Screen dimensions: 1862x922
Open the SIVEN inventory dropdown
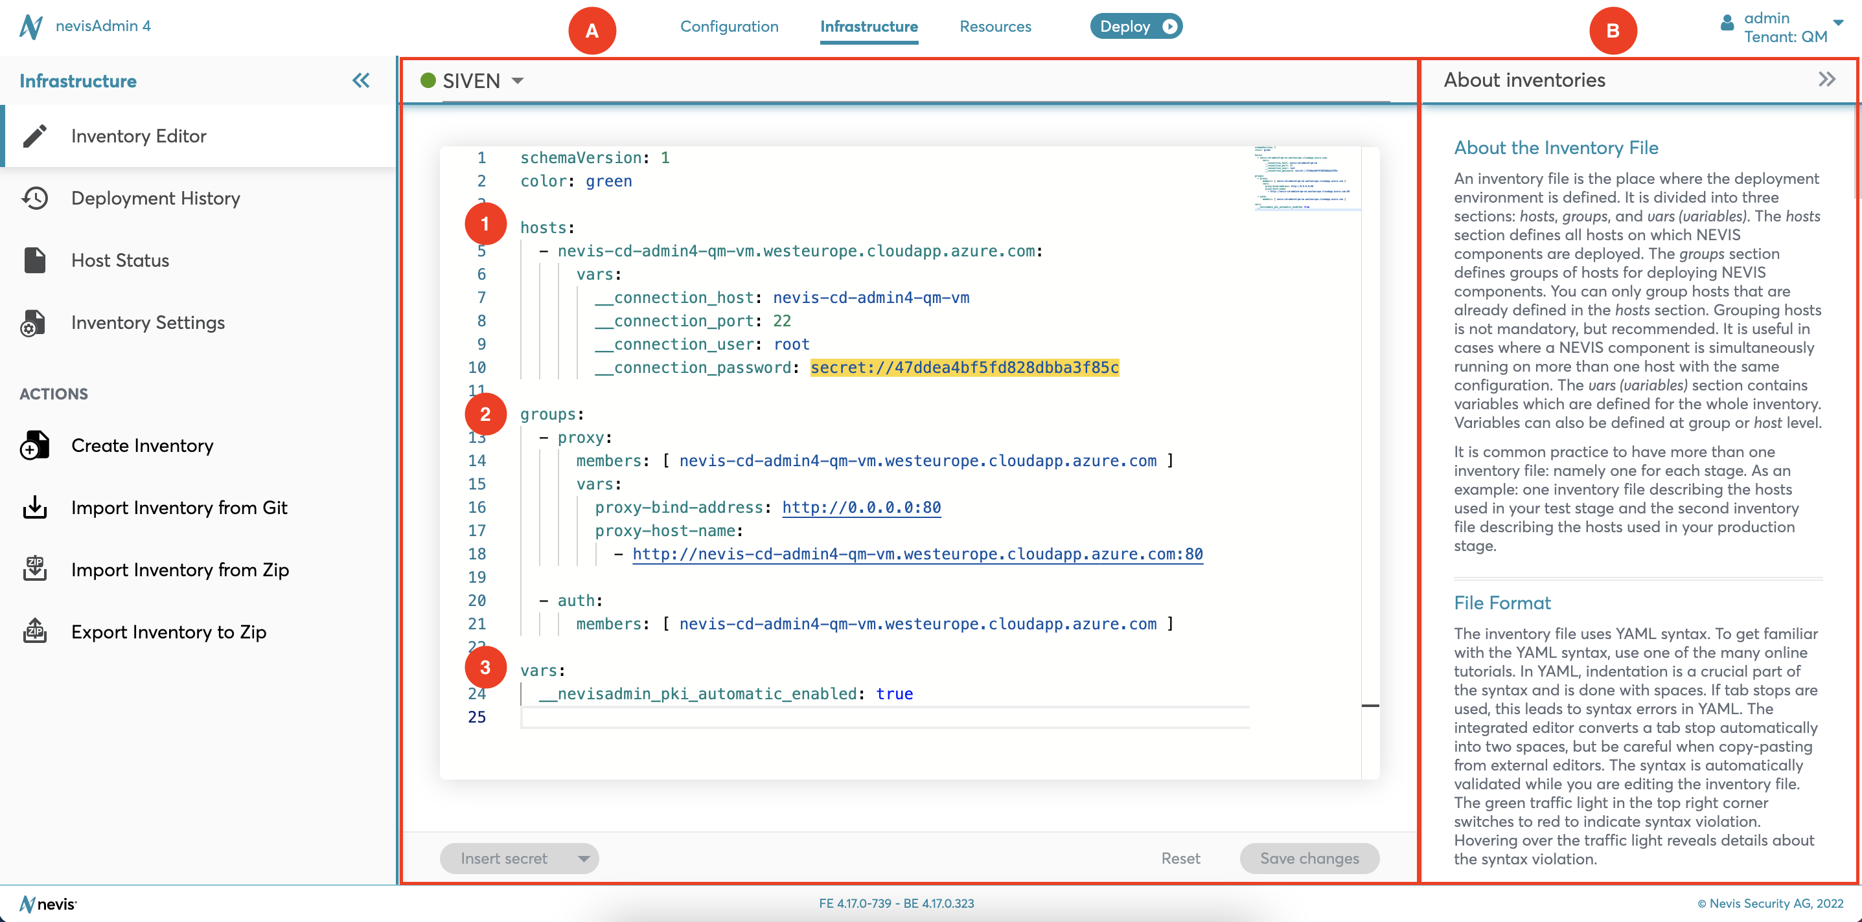click(518, 81)
